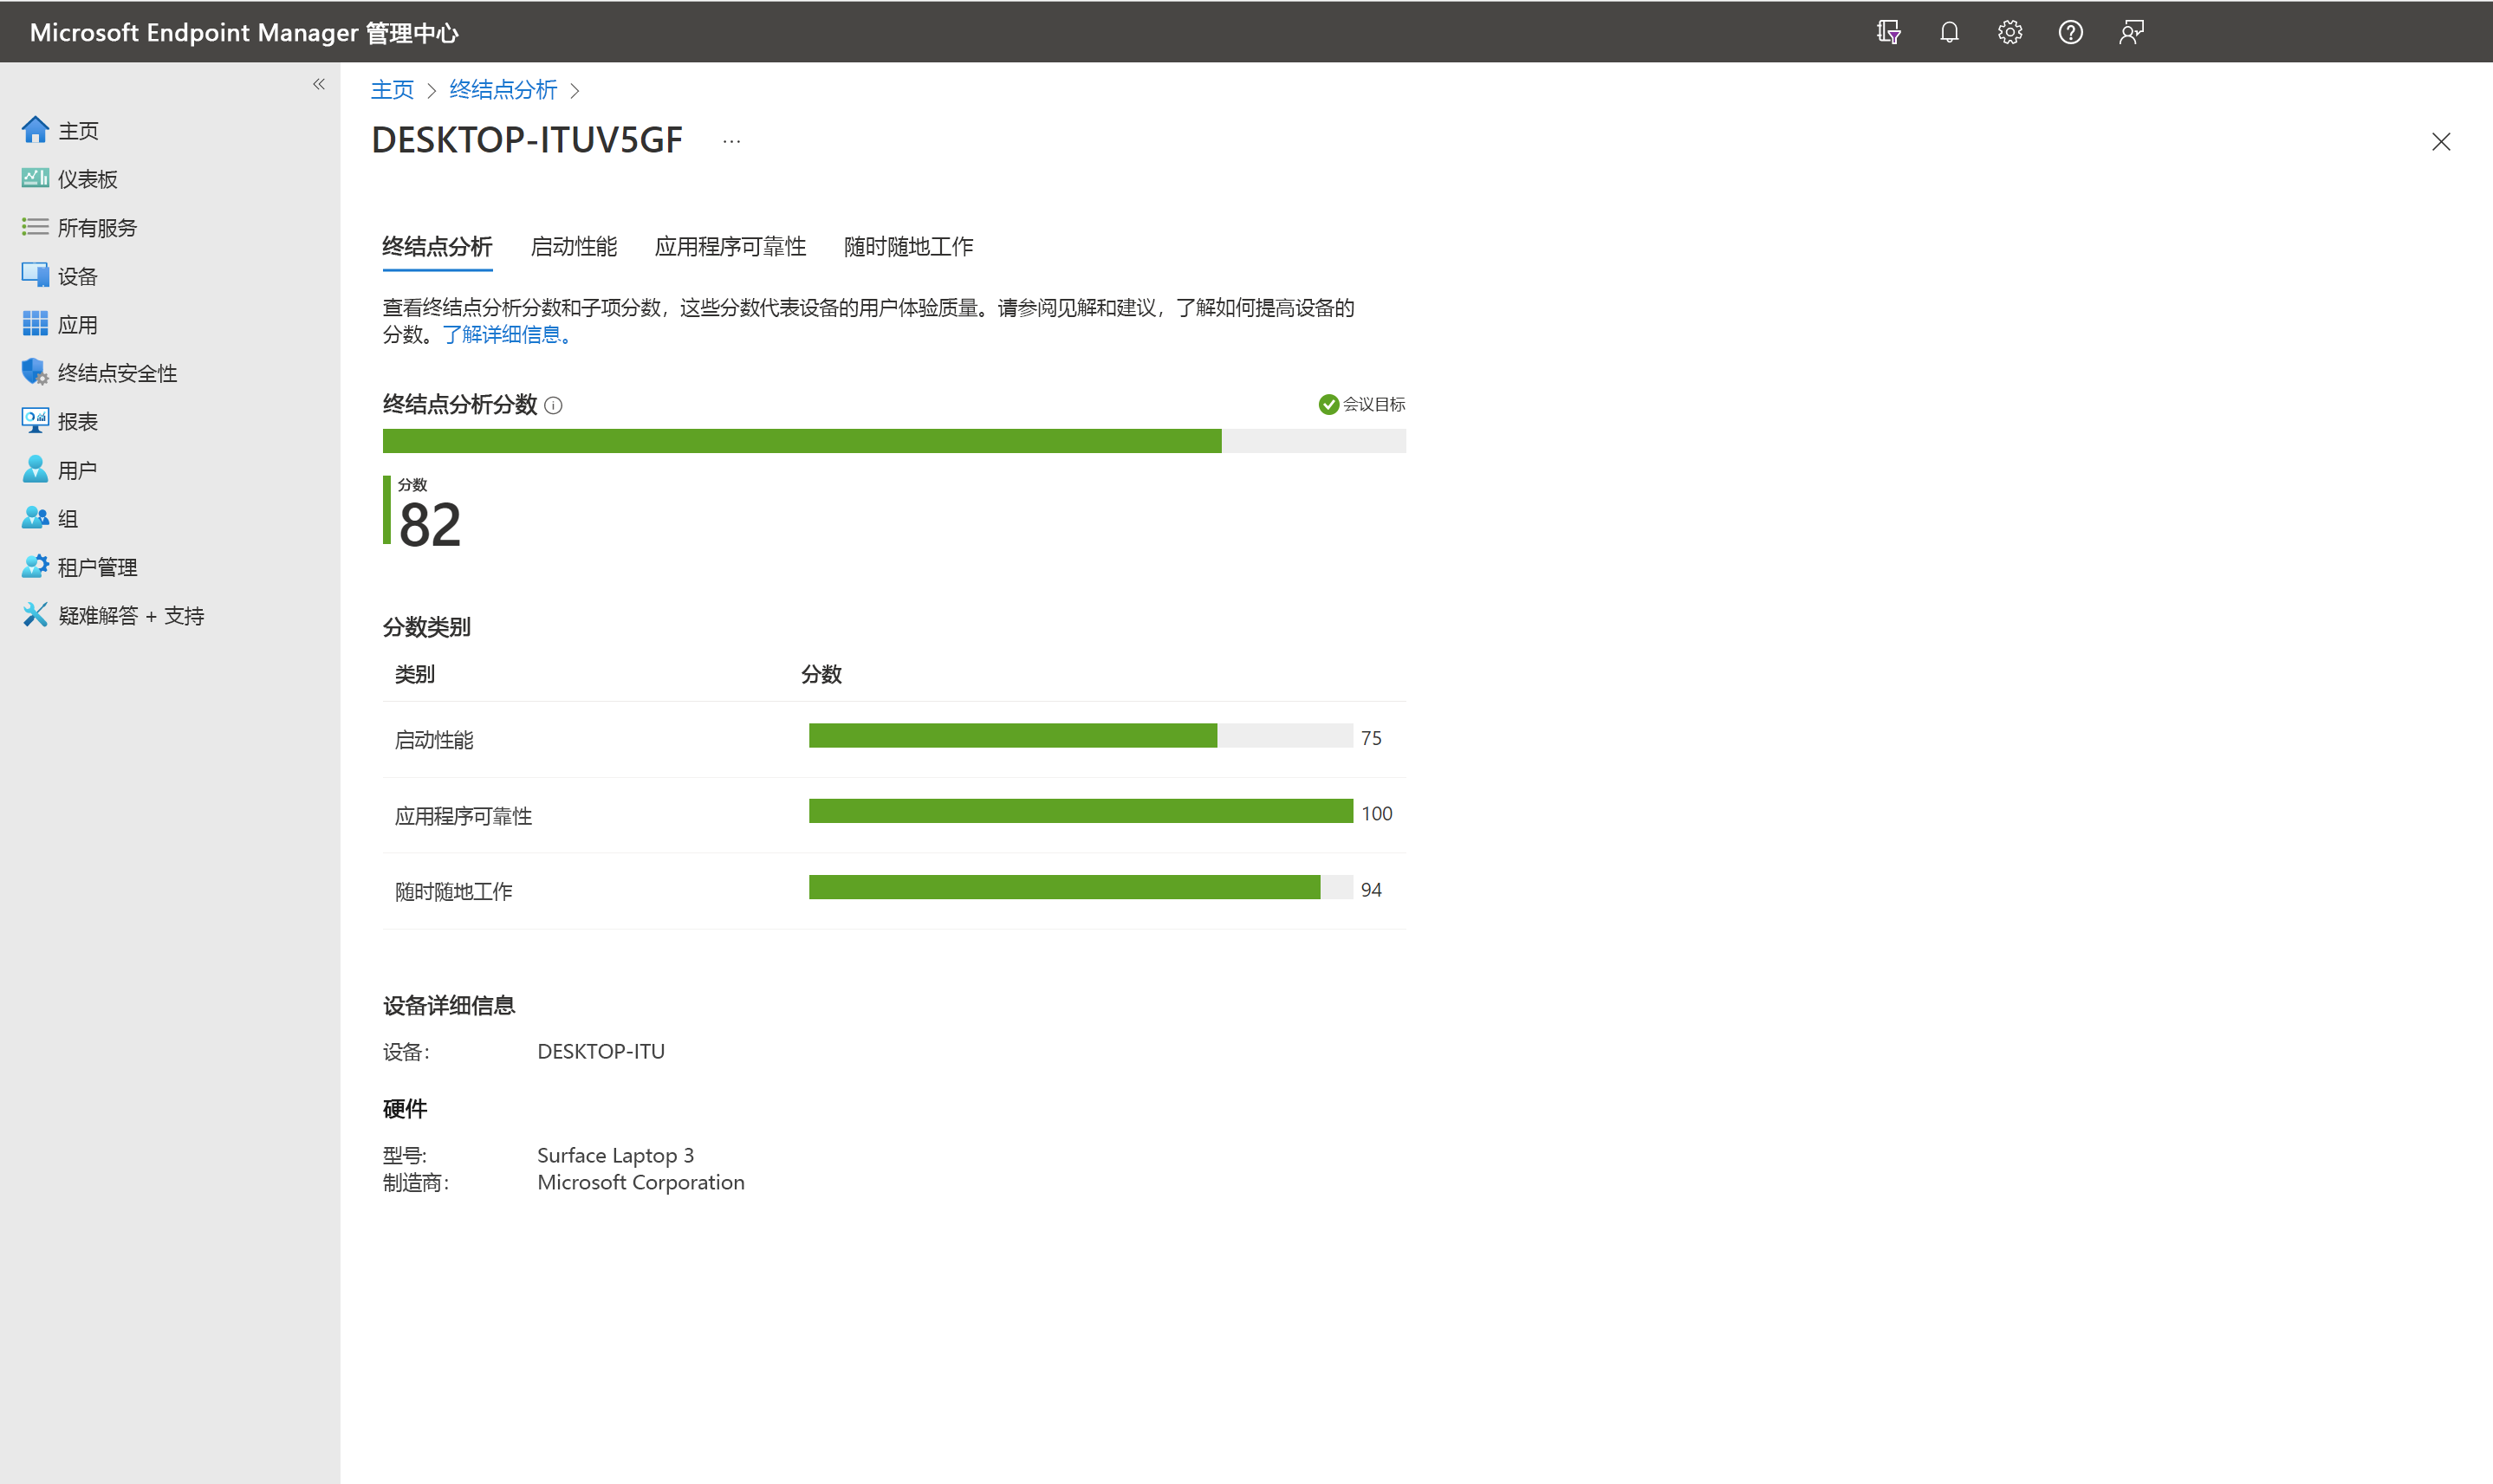
Task: Open the more options ellipsis beside DESKTOP-ITUV5GF
Action: tap(732, 141)
